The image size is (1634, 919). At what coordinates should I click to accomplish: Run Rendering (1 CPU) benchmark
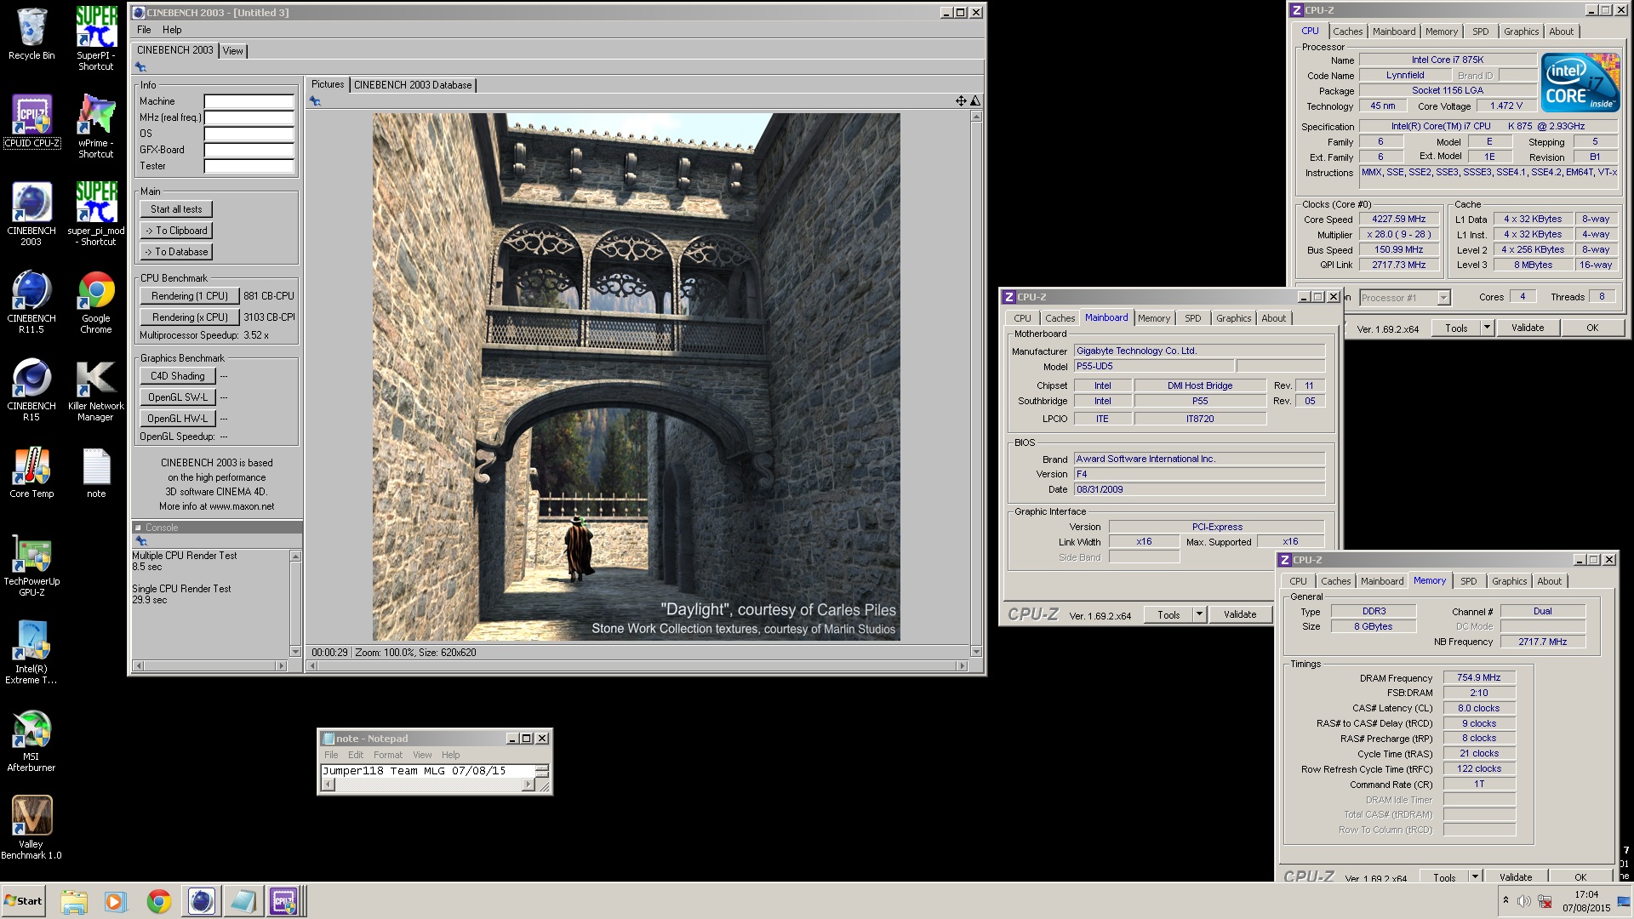tap(189, 296)
